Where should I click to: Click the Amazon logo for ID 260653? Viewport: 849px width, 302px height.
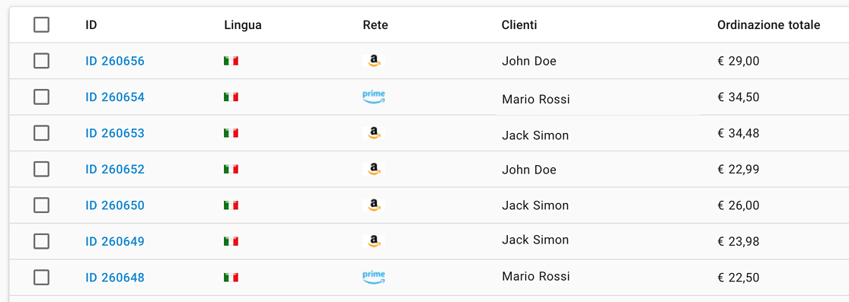373,133
